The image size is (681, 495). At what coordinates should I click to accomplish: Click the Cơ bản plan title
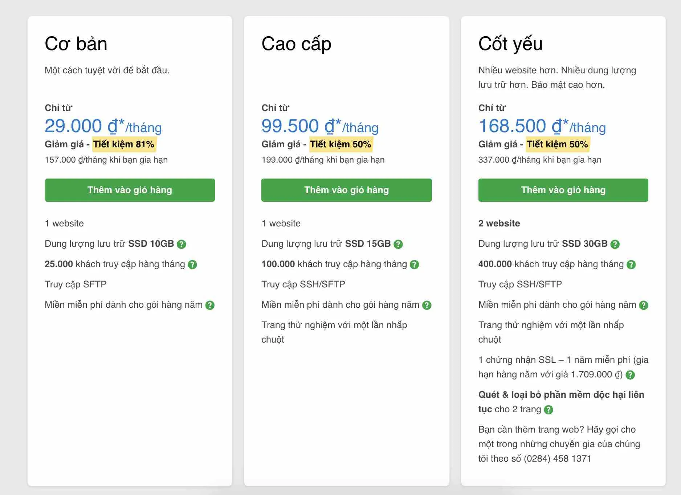(x=76, y=44)
